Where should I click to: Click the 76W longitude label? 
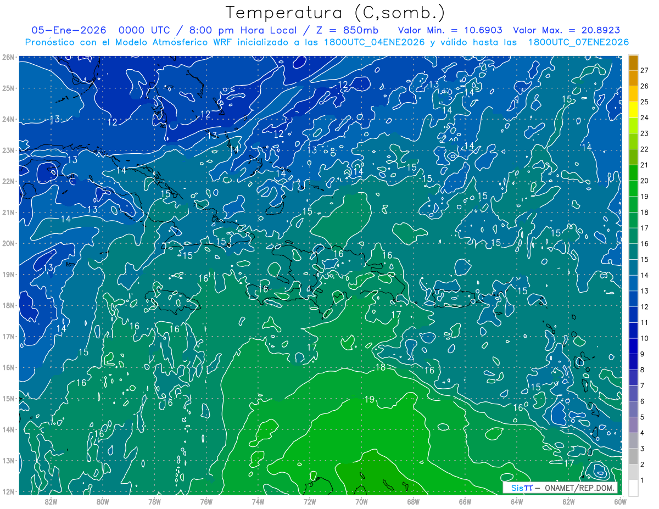[x=206, y=501]
